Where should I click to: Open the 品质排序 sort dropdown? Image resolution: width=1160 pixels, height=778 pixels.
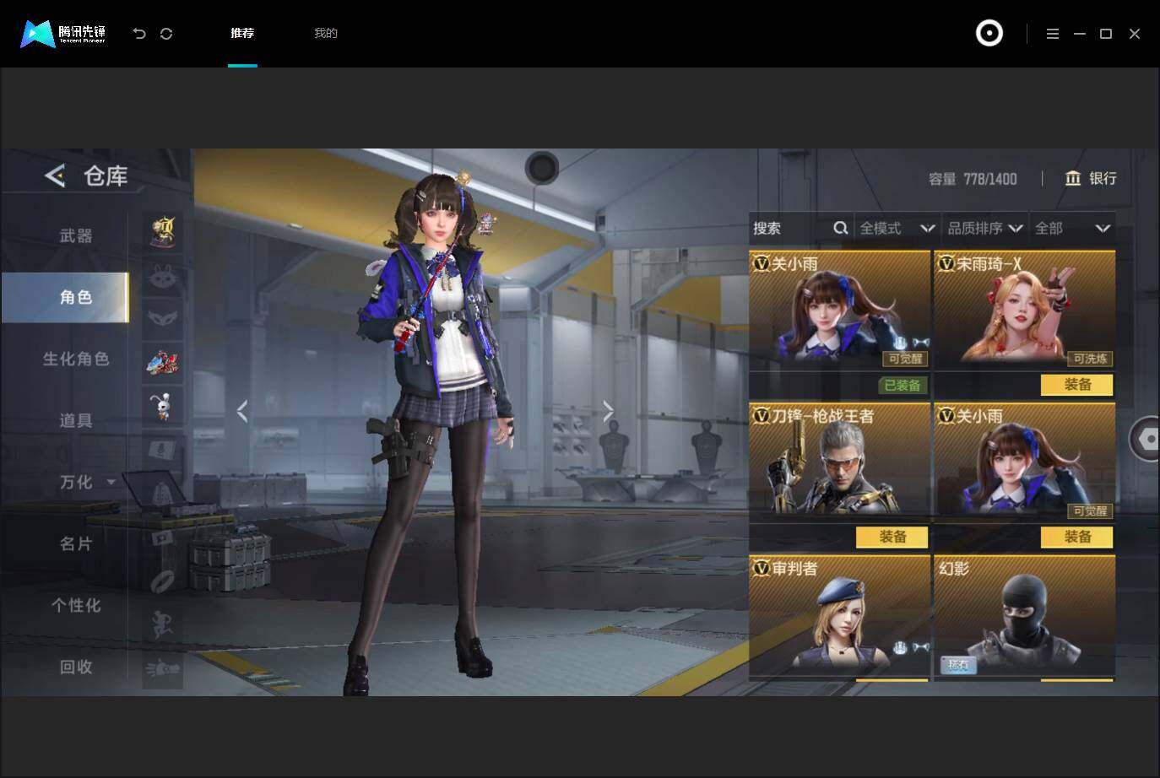click(x=984, y=228)
